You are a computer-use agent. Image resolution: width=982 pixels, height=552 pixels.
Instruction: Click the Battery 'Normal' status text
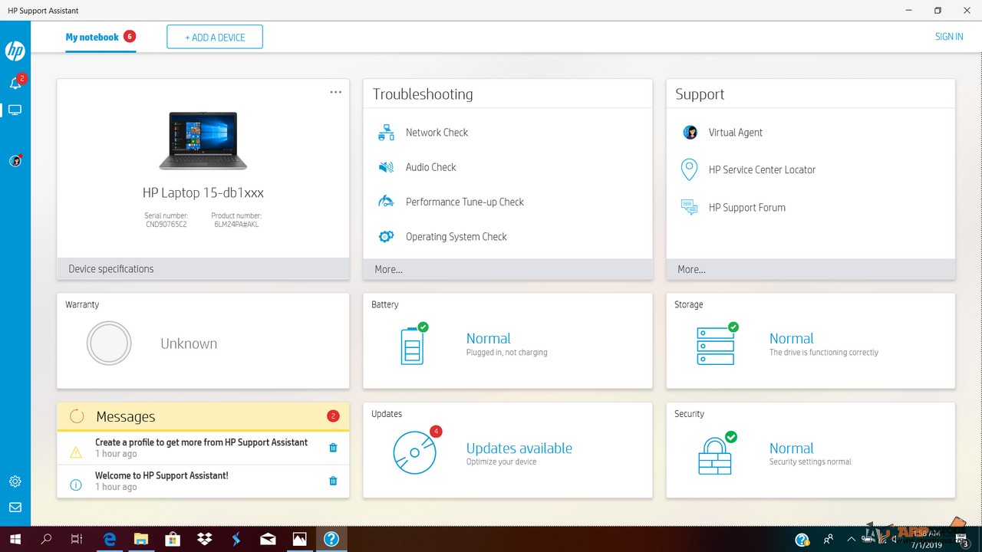[488, 339]
